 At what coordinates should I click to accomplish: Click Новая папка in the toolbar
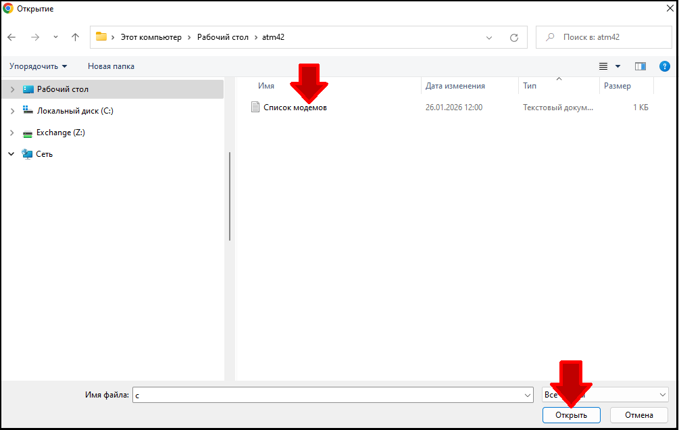tap(111, 66)
